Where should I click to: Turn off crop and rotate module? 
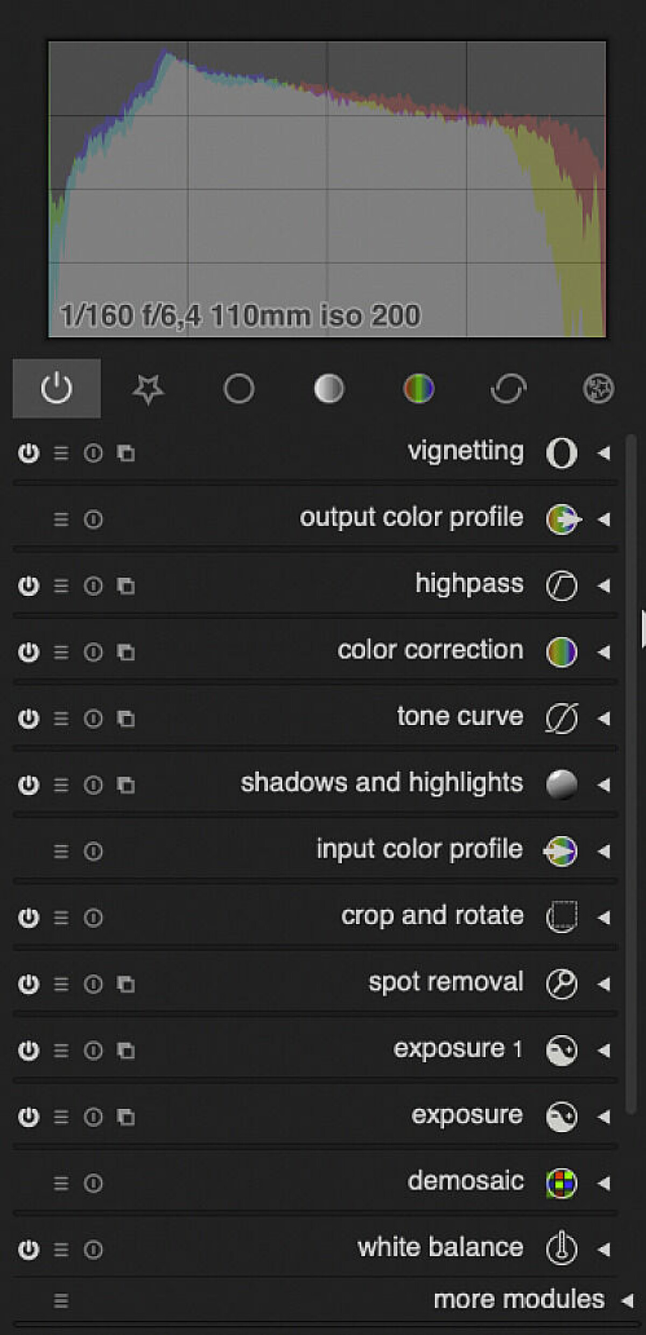pos(29,917)
